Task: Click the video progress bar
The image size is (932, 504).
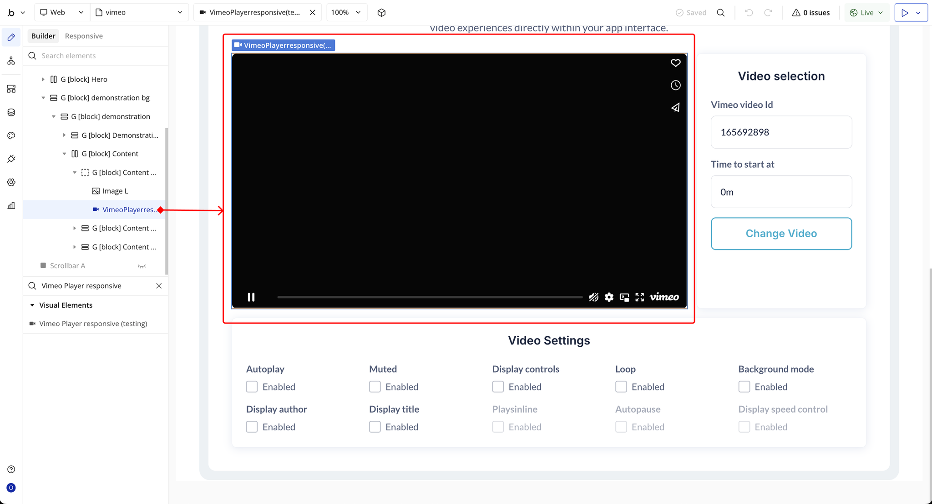Action: coord(430,297)
